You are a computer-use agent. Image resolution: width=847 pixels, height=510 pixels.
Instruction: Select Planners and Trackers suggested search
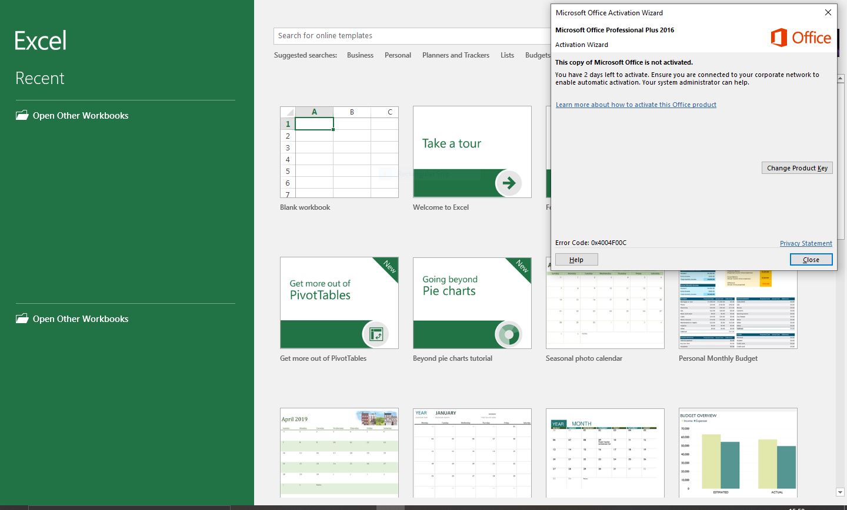pos(456,55)
